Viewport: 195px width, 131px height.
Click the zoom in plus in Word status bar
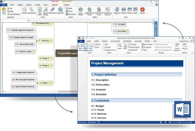[x=187, y=122]
